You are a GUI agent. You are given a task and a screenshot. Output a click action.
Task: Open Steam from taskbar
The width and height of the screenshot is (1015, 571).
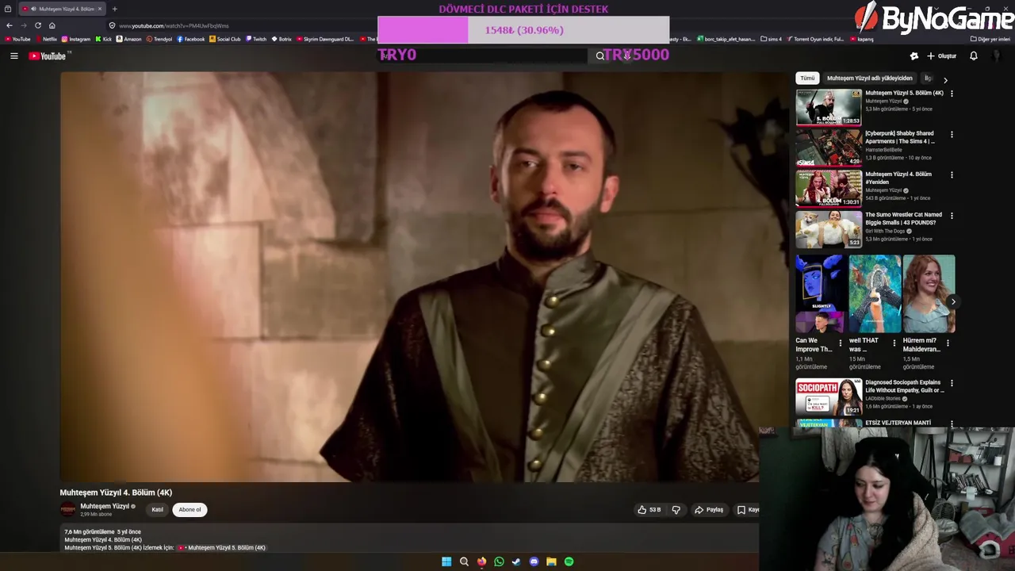coord(516,561)
